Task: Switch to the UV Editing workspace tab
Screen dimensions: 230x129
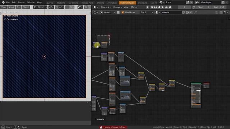Action: pos(73,3)
